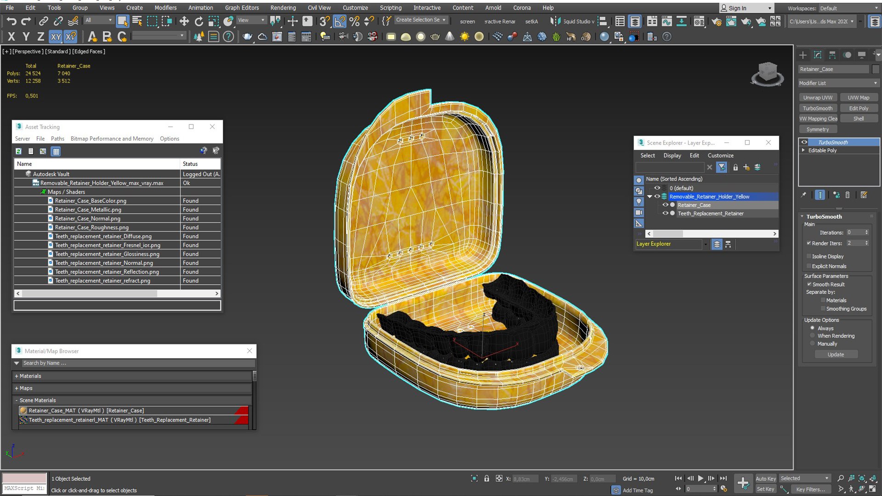
Task: Click Pin Stack icon under modifier stack
Action: 803,195
